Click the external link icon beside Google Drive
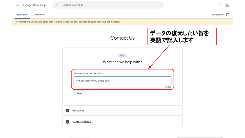 point(228,15)
